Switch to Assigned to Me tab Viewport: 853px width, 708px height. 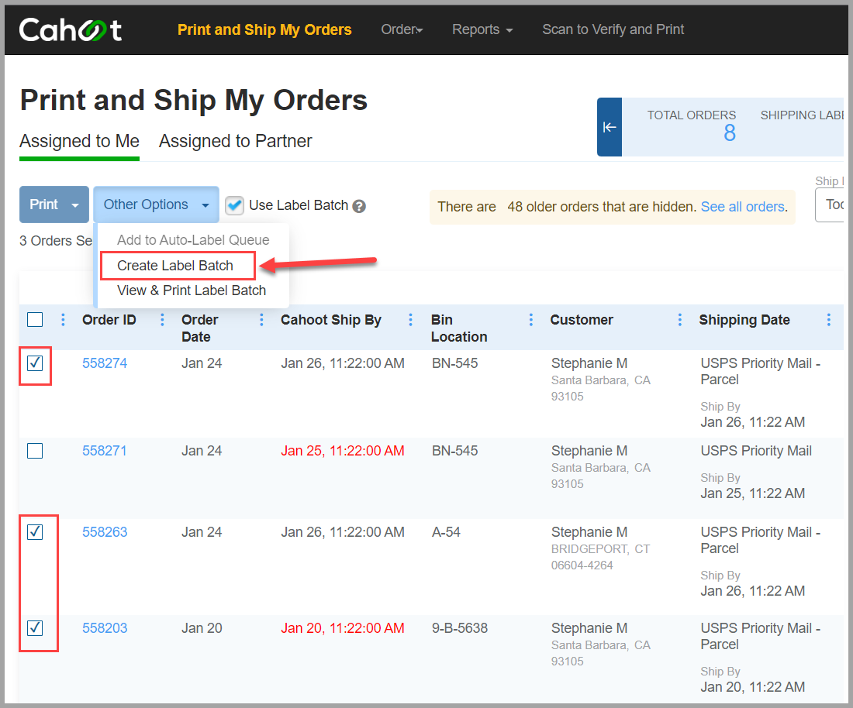(x=79, y=141)
